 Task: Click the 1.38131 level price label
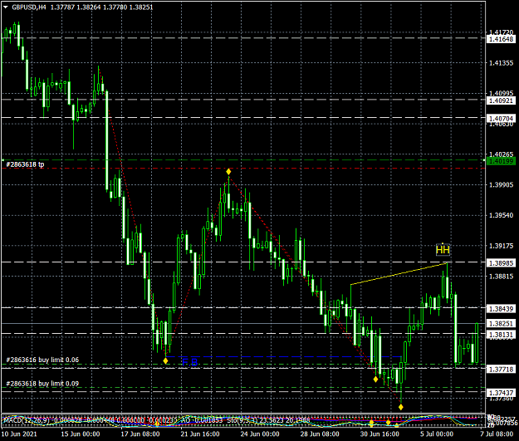tap(501, 335)
